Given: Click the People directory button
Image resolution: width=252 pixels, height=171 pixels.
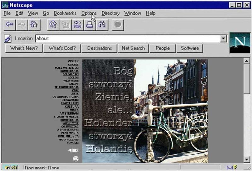Looking at the screenshot, I should [x=163, y=48].
